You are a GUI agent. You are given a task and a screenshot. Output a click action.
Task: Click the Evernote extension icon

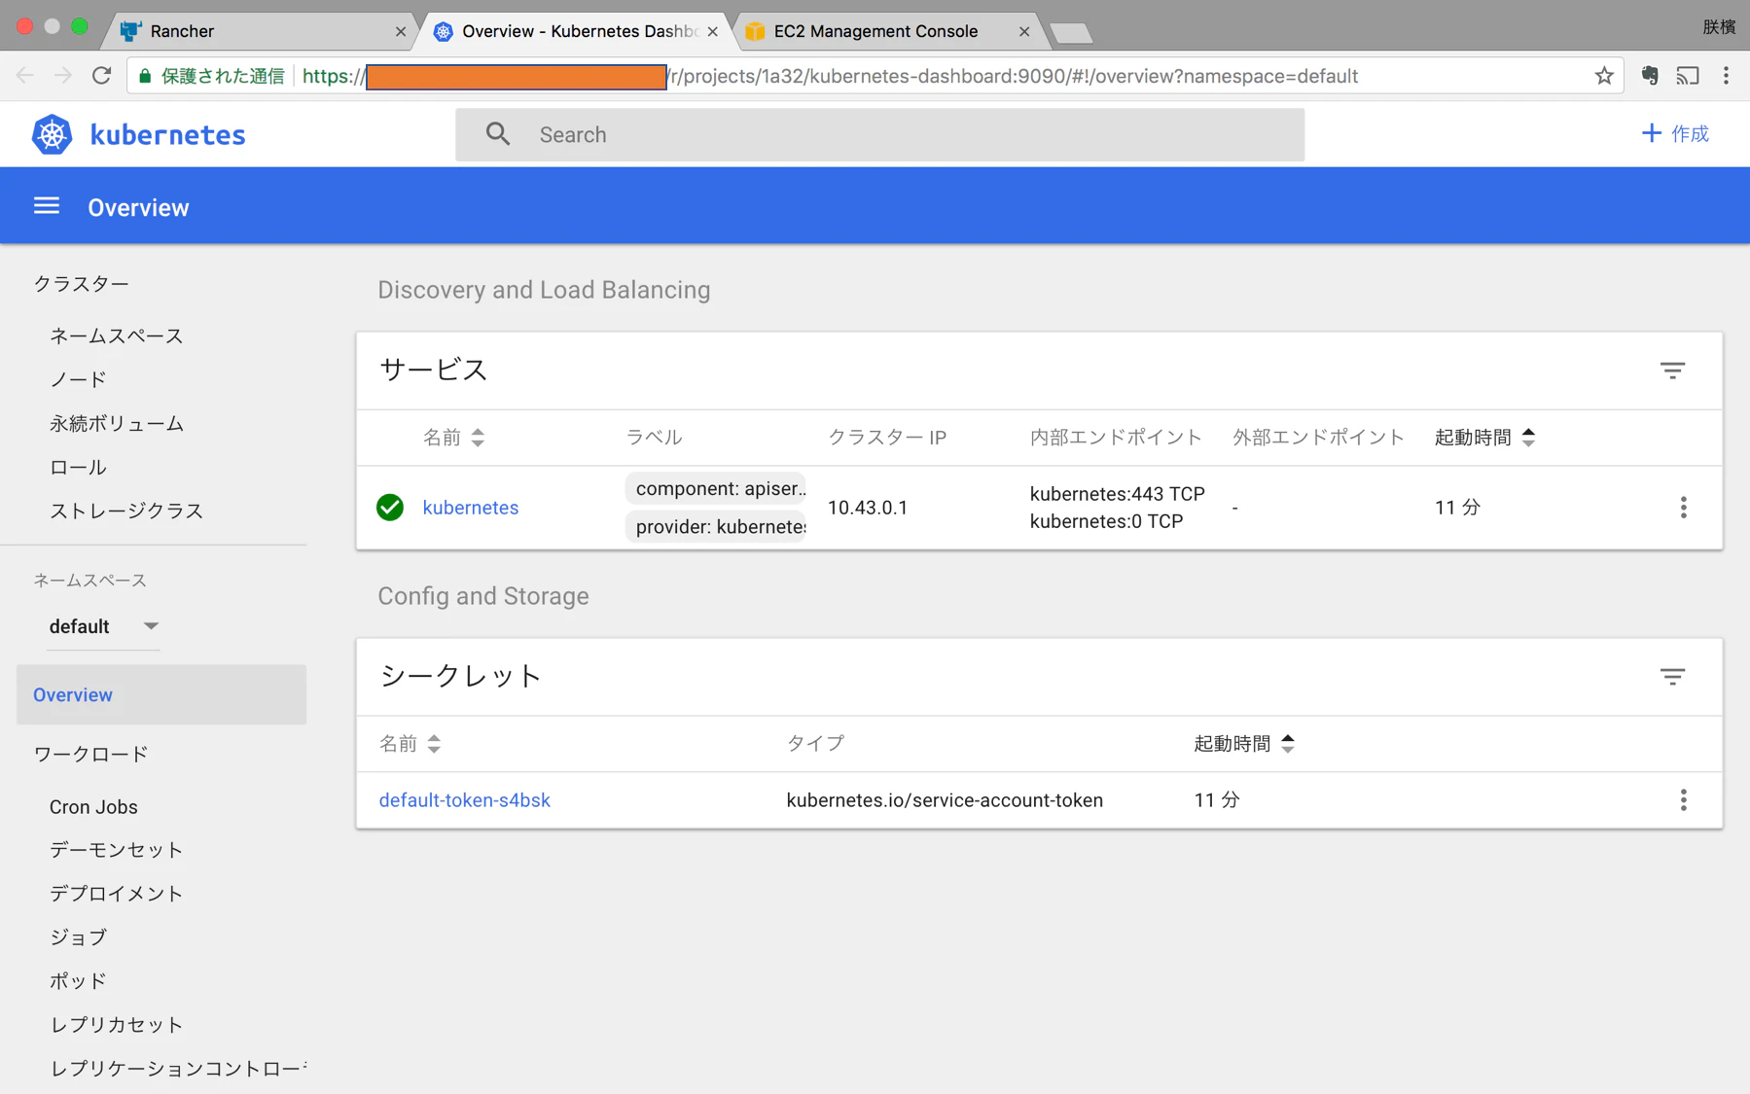click(1650, 76)
